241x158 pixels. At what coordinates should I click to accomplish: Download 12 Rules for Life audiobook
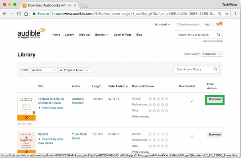215,99
